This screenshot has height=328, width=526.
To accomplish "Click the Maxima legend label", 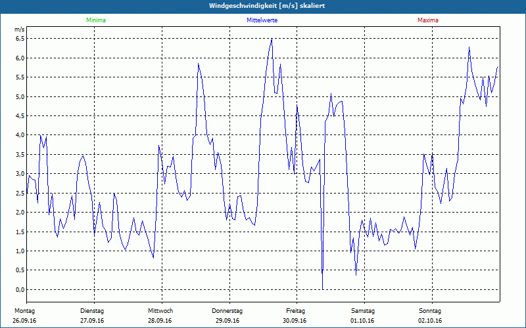I will [x=428, y=20].
